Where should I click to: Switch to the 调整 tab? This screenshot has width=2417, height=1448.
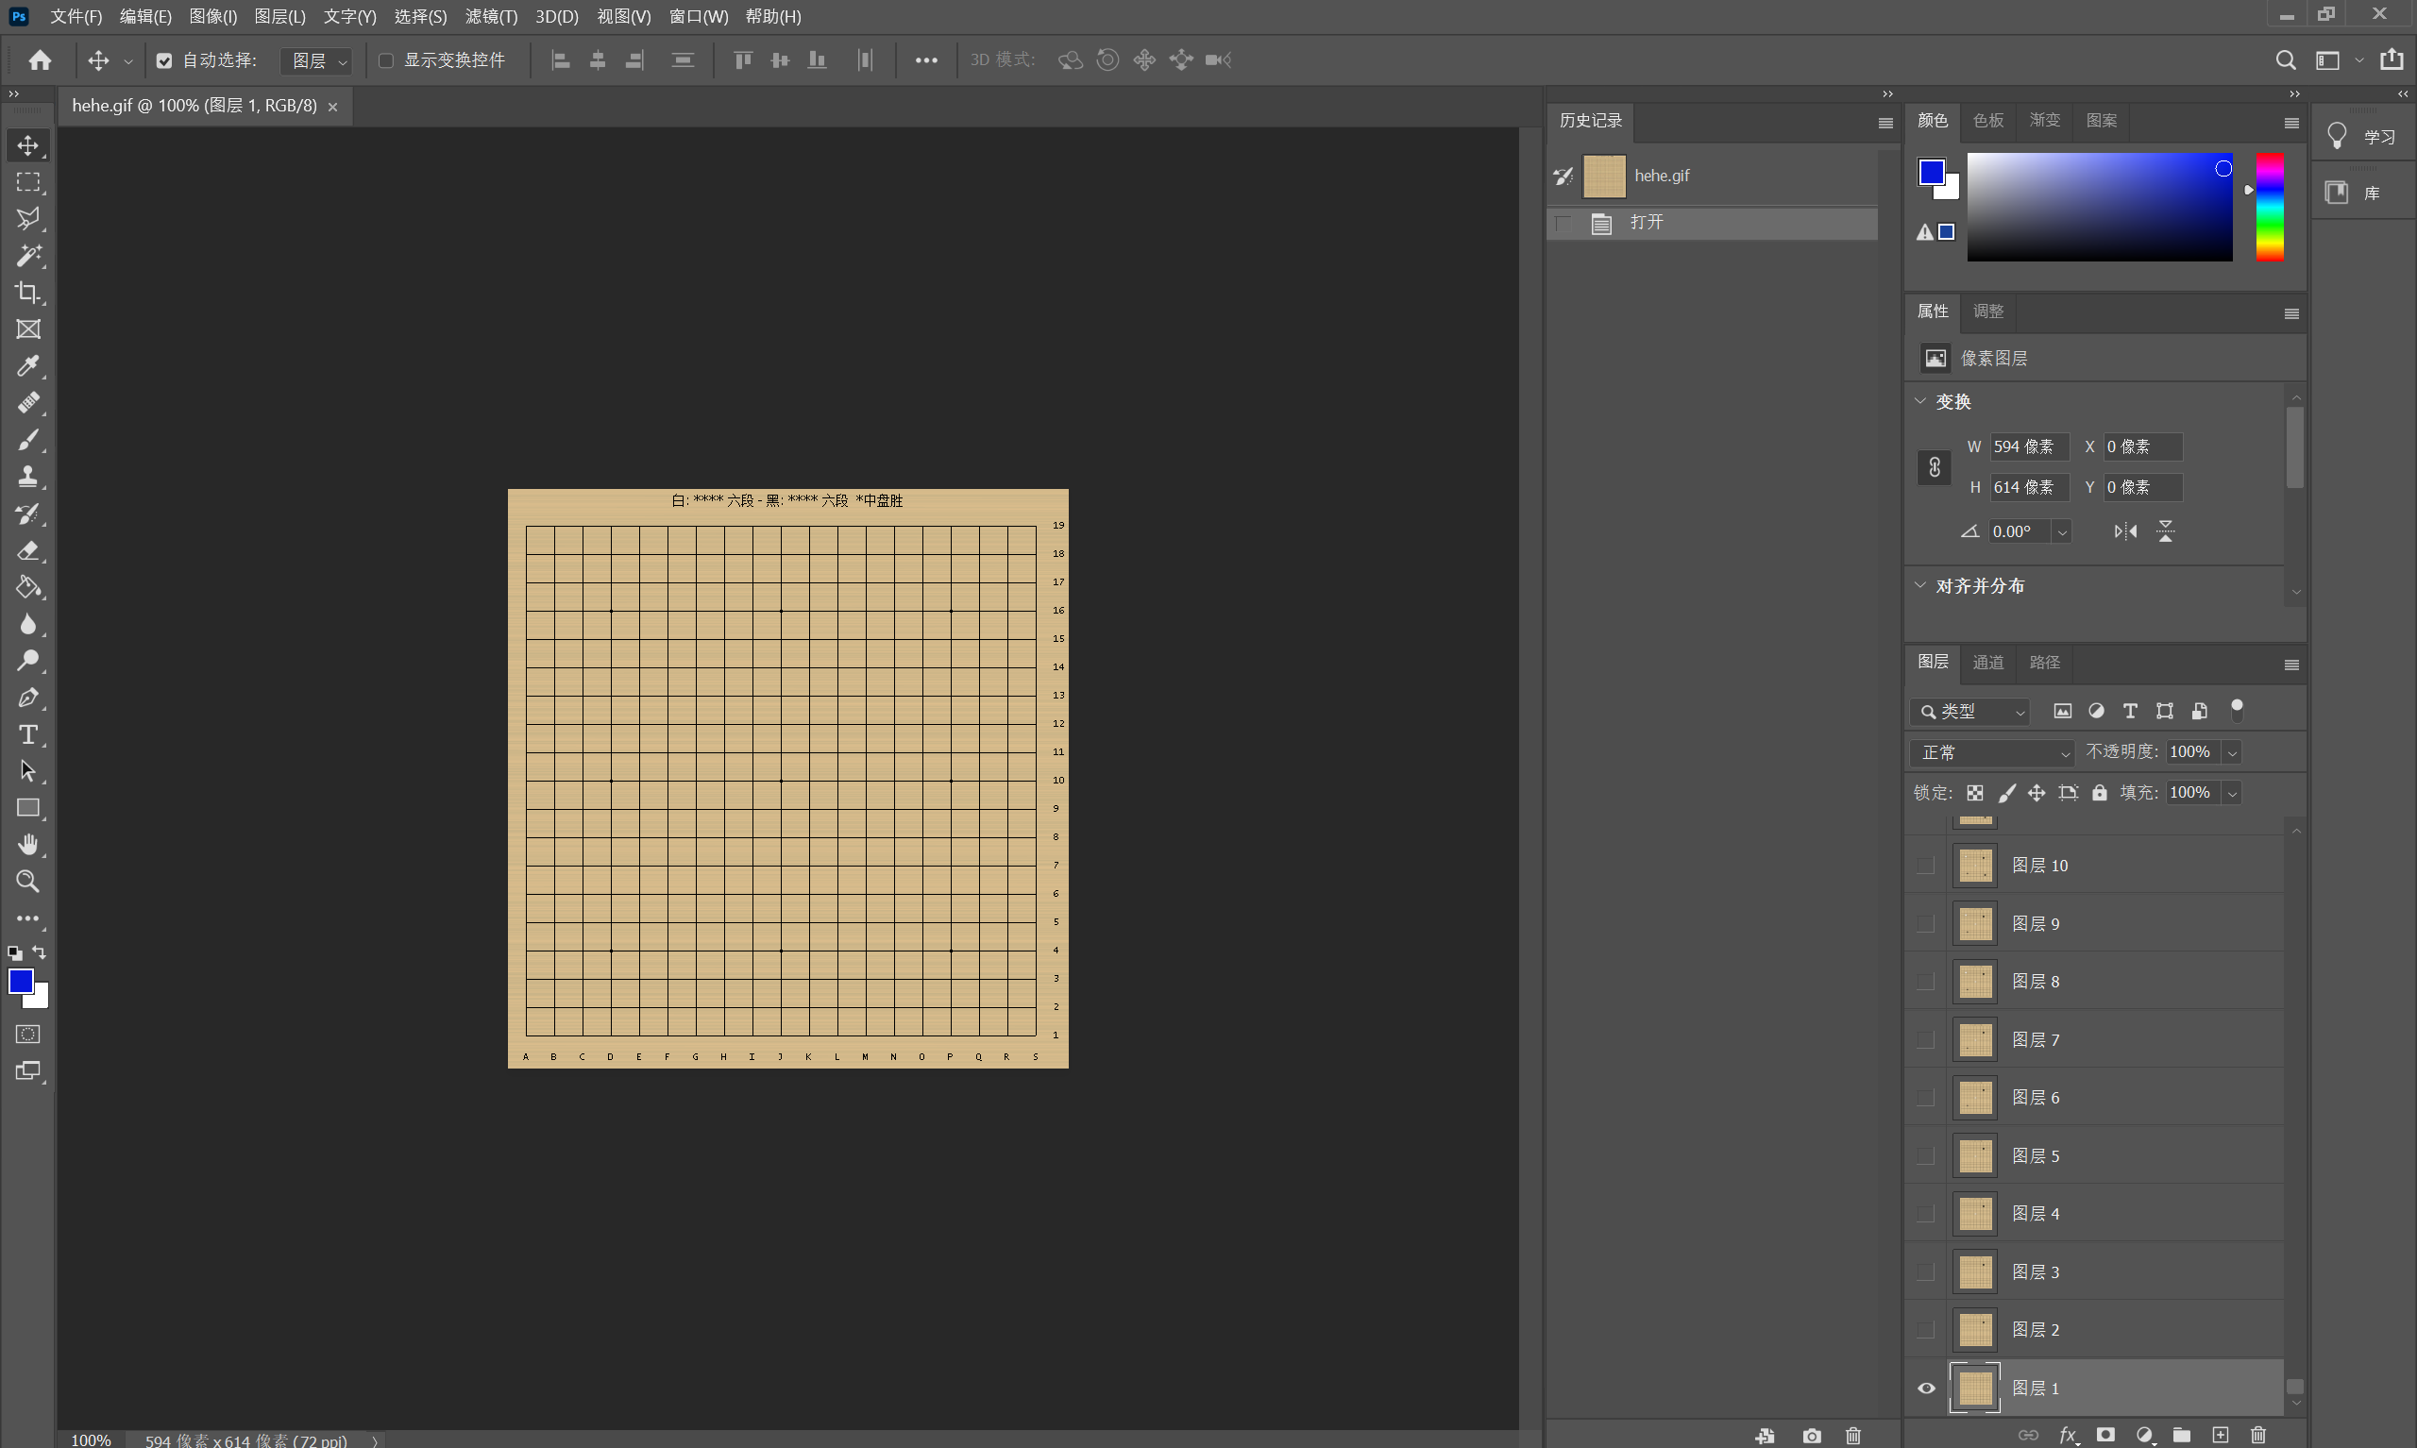coord(1987,311)
